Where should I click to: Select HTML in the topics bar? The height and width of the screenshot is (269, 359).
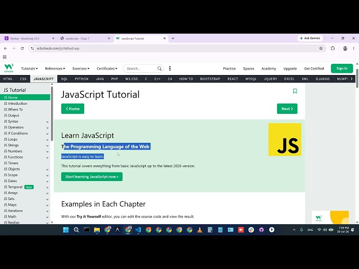(8, 78)
